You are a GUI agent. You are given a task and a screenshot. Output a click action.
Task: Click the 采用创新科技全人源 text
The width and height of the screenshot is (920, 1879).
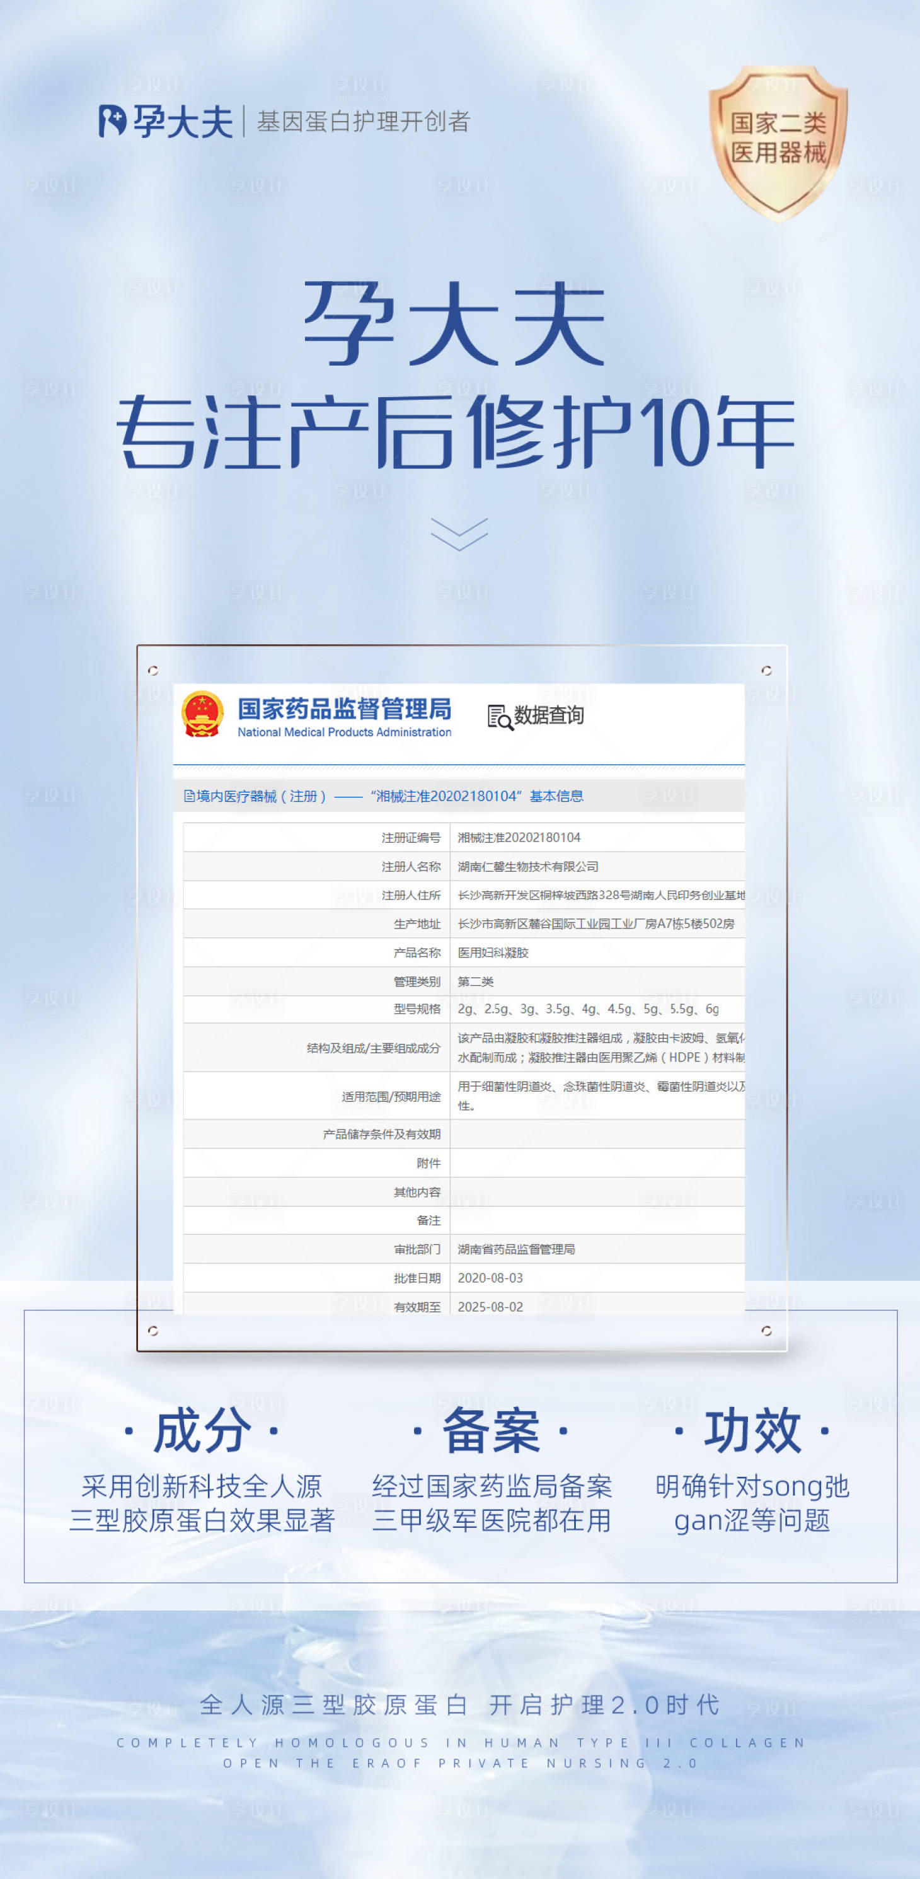click(x=202, y=1486)
